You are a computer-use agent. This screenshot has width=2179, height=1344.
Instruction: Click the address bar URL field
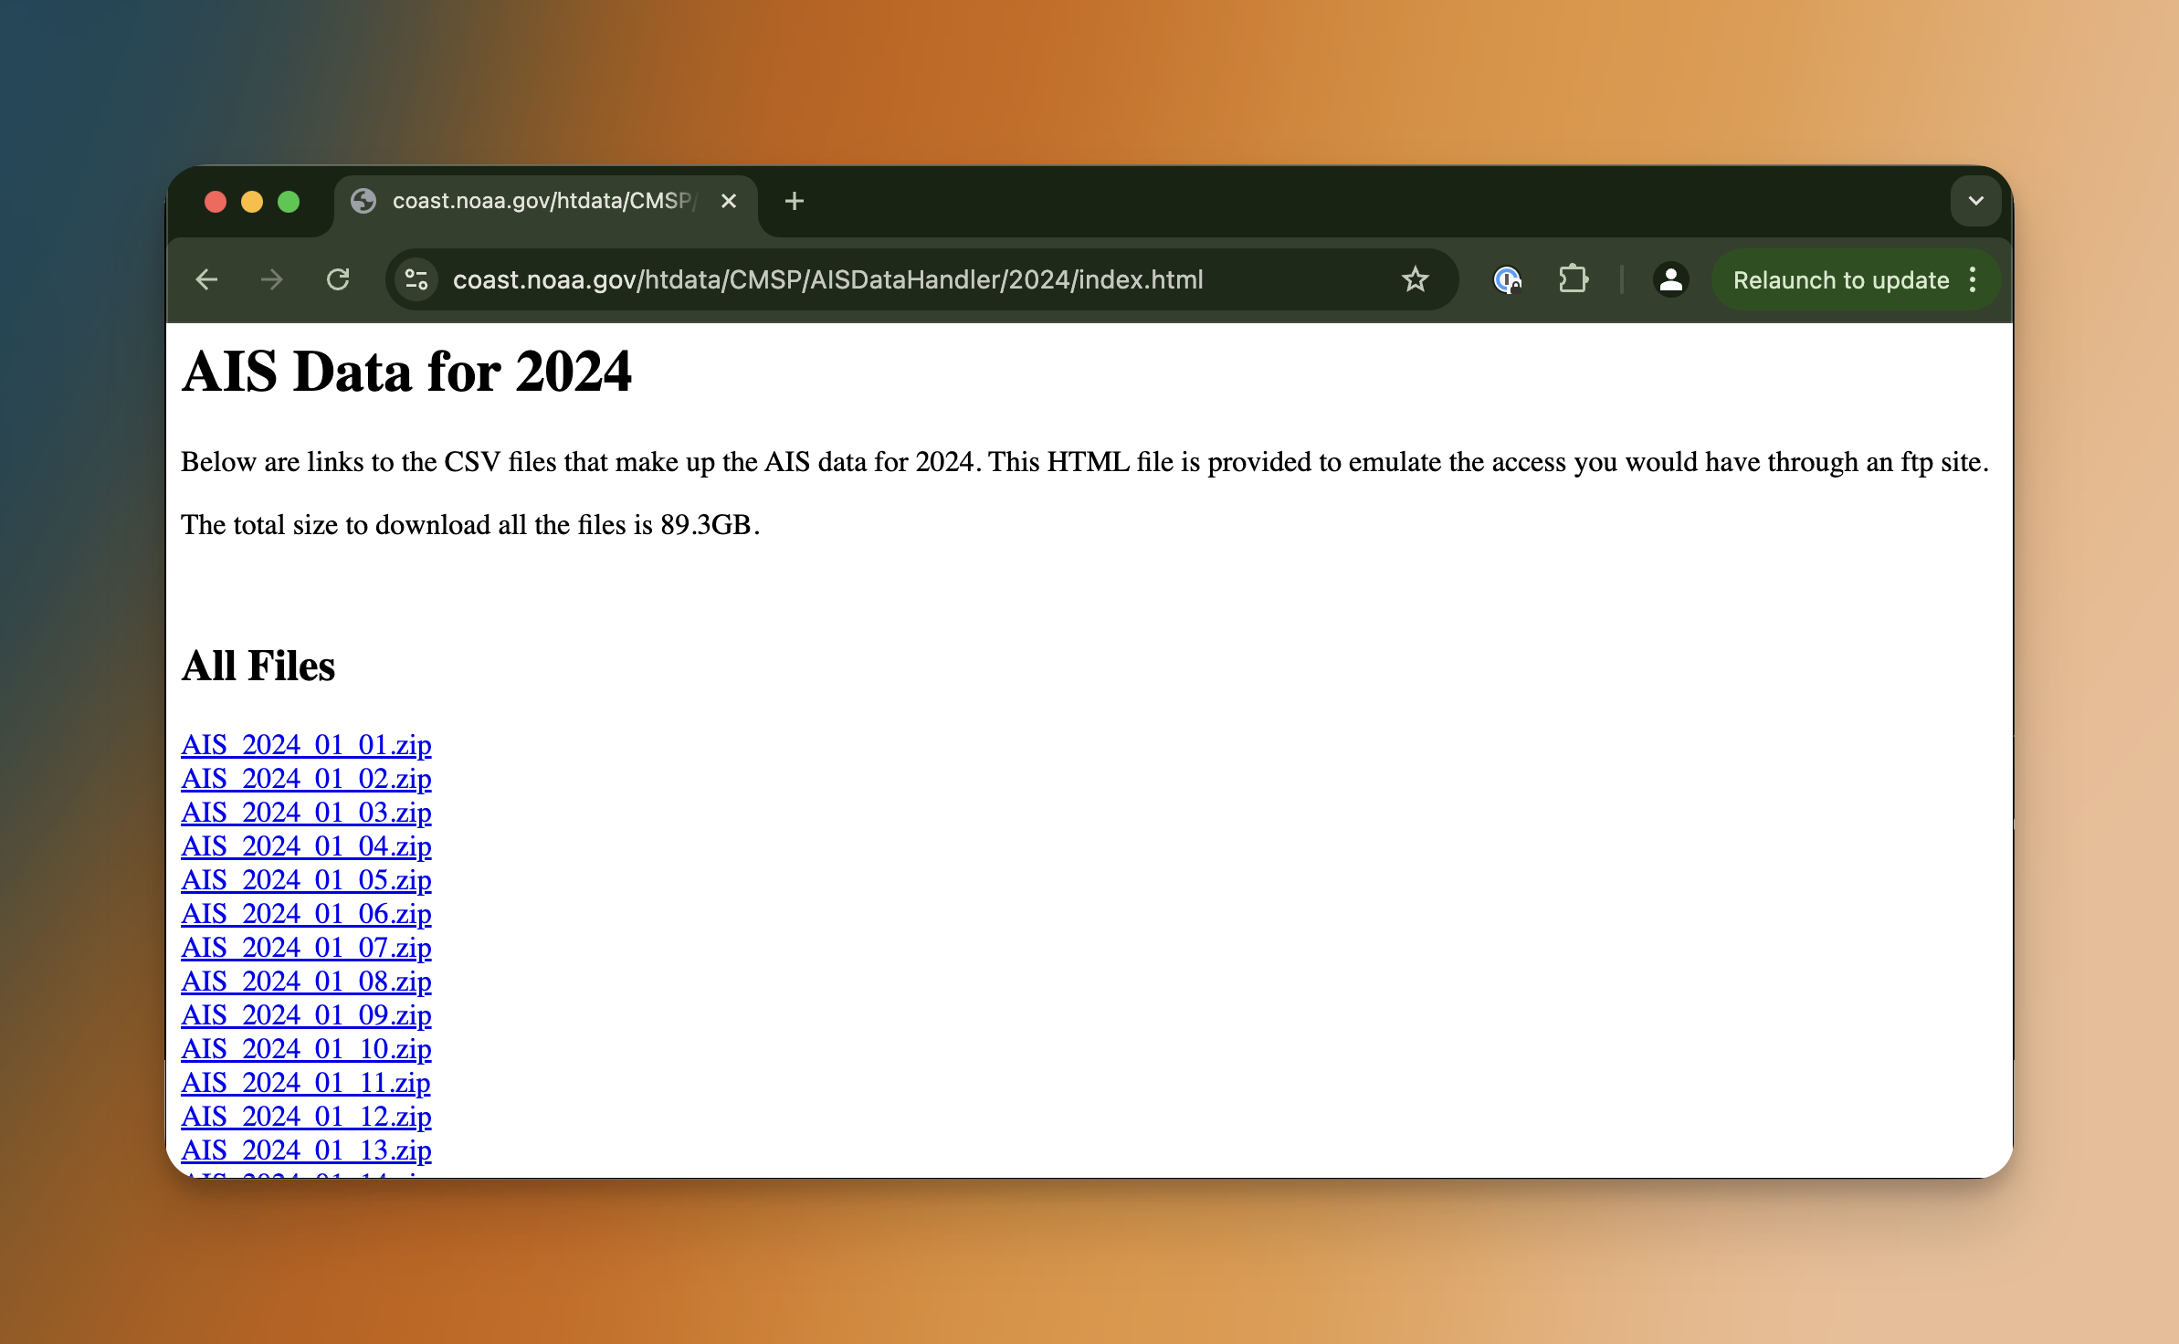pyautogui.click(x=826, y=279)
